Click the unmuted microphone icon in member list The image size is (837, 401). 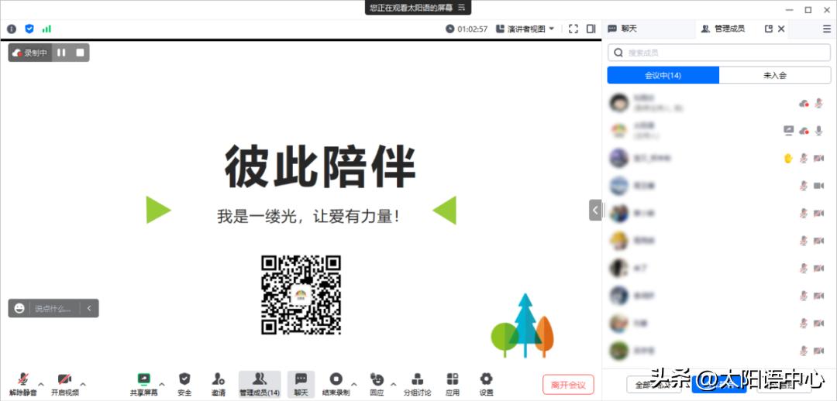(818, 130)
